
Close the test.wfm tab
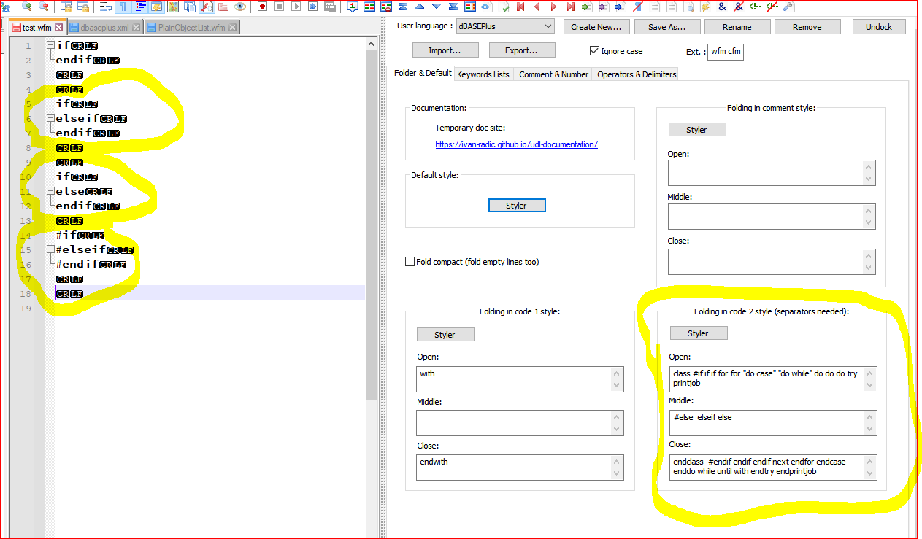[59, 28]
